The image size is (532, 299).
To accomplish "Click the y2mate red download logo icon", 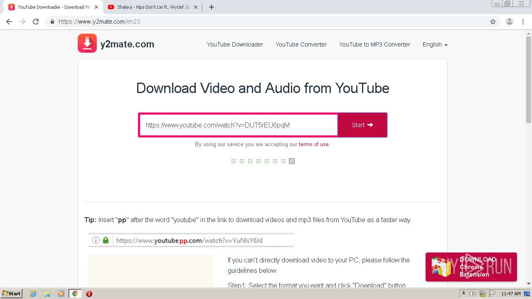I will coord(87,43).
